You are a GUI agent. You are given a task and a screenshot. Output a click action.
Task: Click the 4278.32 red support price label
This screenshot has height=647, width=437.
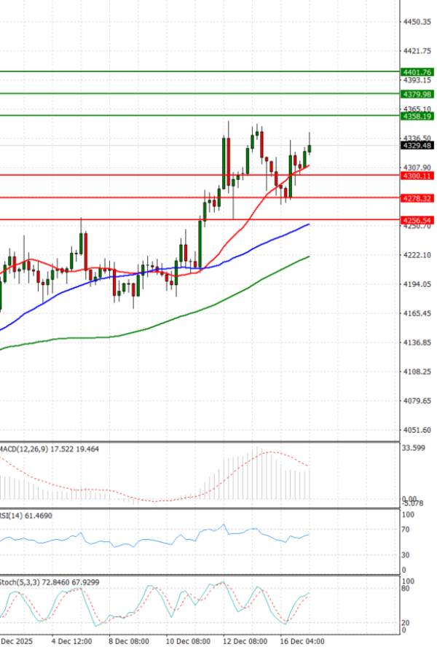[x=417, y=198]
